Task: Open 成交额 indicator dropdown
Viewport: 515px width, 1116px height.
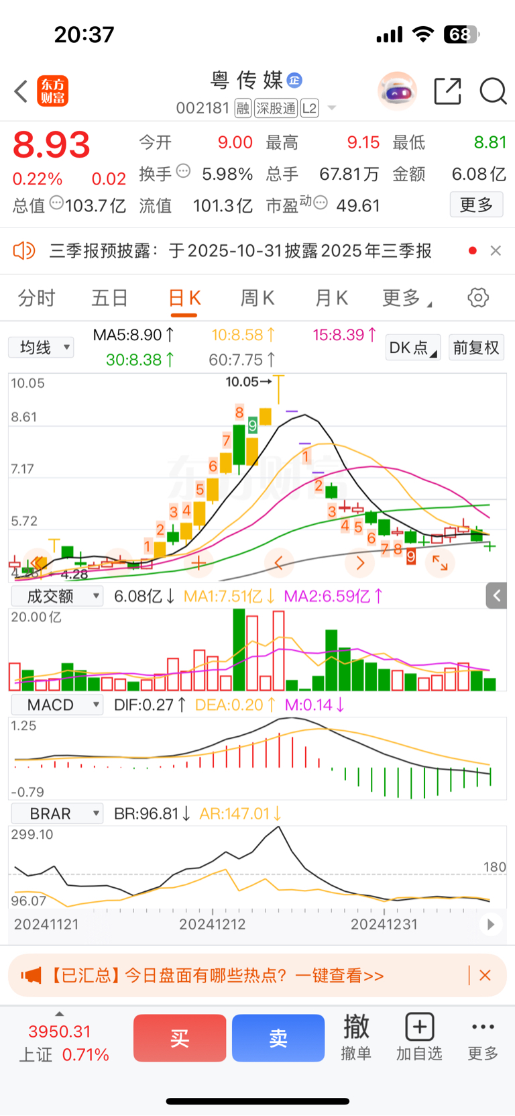Action: tap(57, 596)
